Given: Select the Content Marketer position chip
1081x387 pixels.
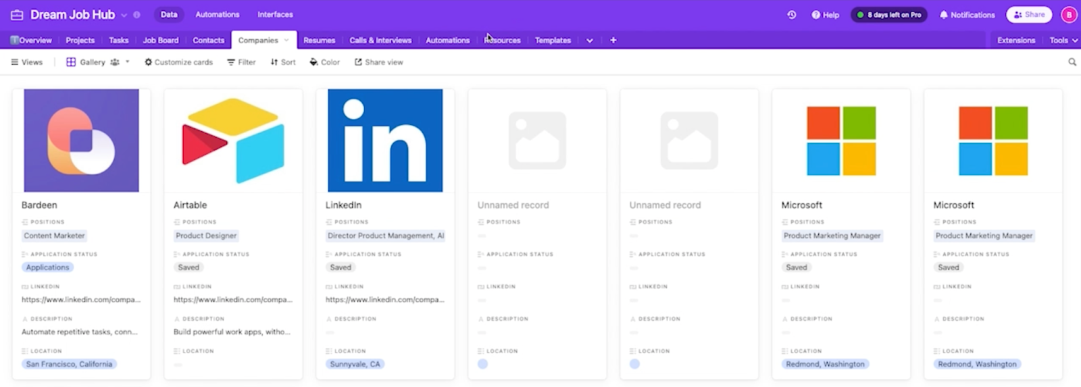Looking at the screenshot, I should coord(55,236).
